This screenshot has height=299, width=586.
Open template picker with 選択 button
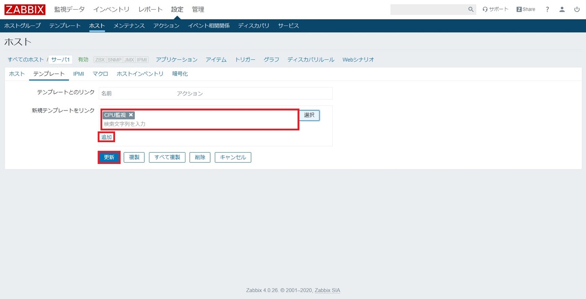click(309, 115)
